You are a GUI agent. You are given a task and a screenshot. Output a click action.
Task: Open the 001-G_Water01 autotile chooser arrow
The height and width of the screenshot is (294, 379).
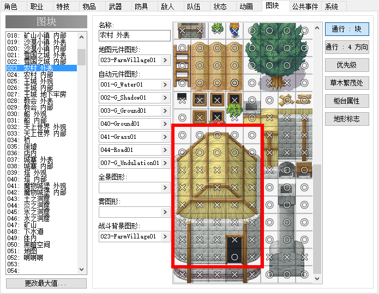click(x=165, y=84)
